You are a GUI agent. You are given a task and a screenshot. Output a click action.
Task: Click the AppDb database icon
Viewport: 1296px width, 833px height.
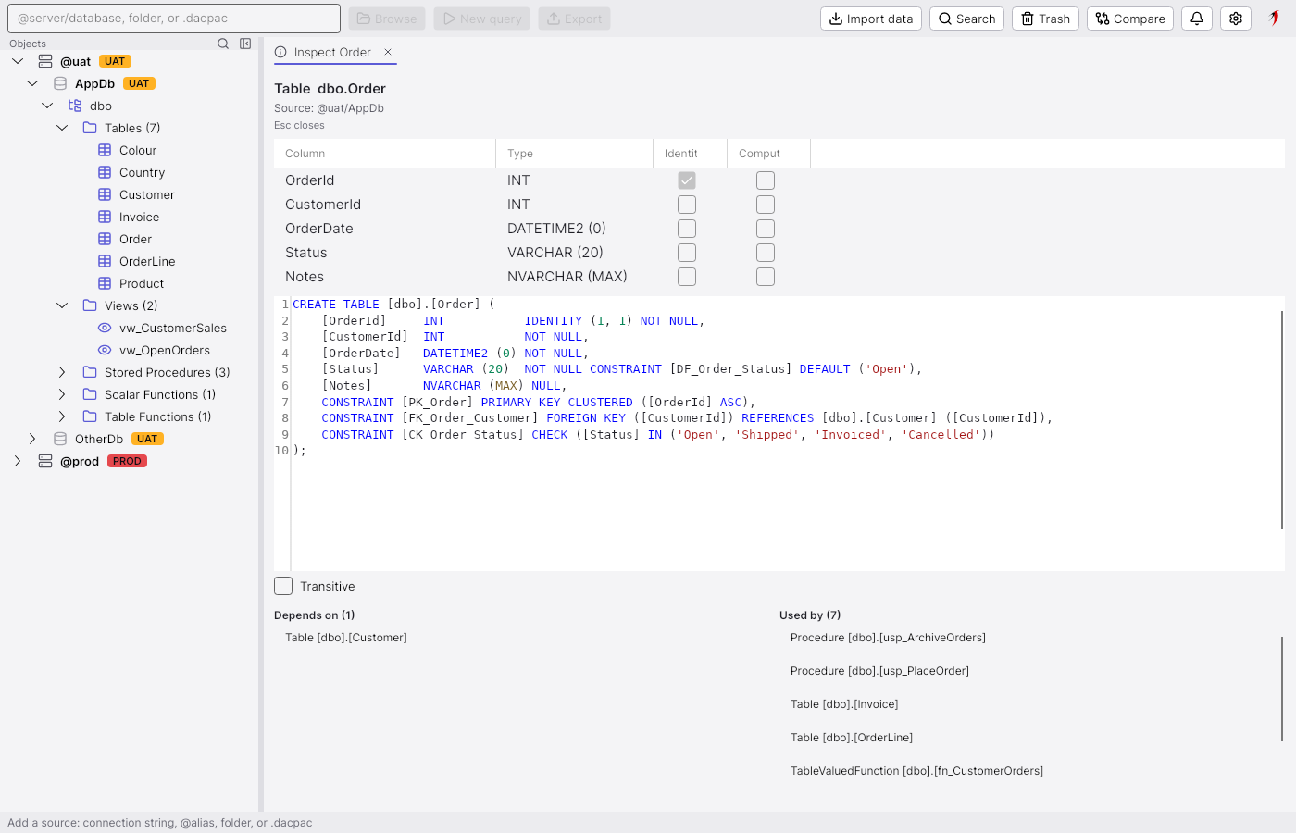(x=60, y=83)
